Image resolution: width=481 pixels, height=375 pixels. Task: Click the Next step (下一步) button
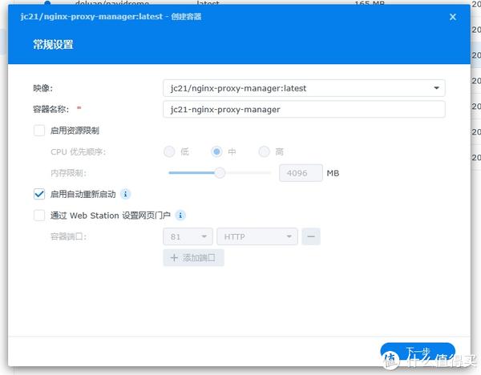(x=418, y=353)
